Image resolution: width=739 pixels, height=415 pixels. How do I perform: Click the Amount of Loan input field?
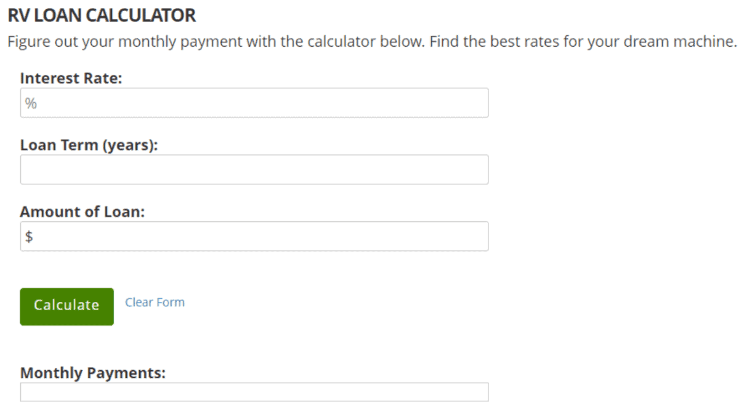pyautogui.click(x=254, y=236)
